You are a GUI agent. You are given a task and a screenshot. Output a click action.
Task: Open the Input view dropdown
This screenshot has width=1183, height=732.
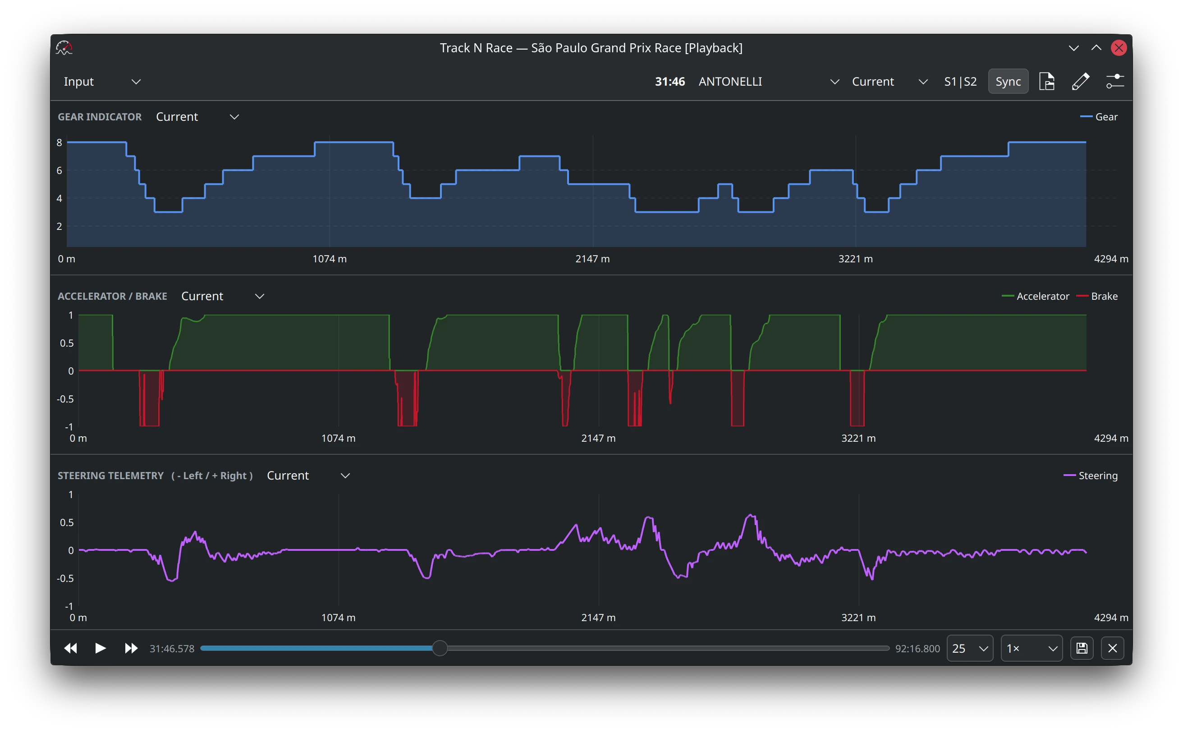point(102,81)
